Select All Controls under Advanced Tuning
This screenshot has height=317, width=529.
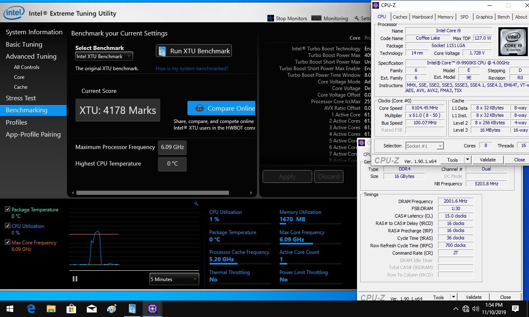pyautogui.click(x=27, y=67)
